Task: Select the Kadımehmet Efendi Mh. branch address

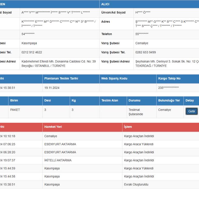Action: tap(59, 63)
